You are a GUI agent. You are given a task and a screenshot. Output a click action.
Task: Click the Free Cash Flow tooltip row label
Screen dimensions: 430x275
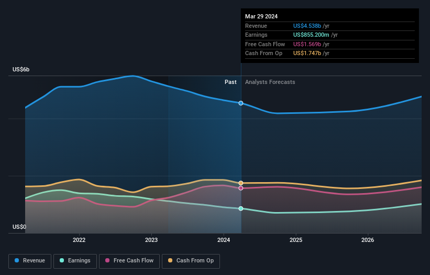pyautogui.click(x=265, y=44)
